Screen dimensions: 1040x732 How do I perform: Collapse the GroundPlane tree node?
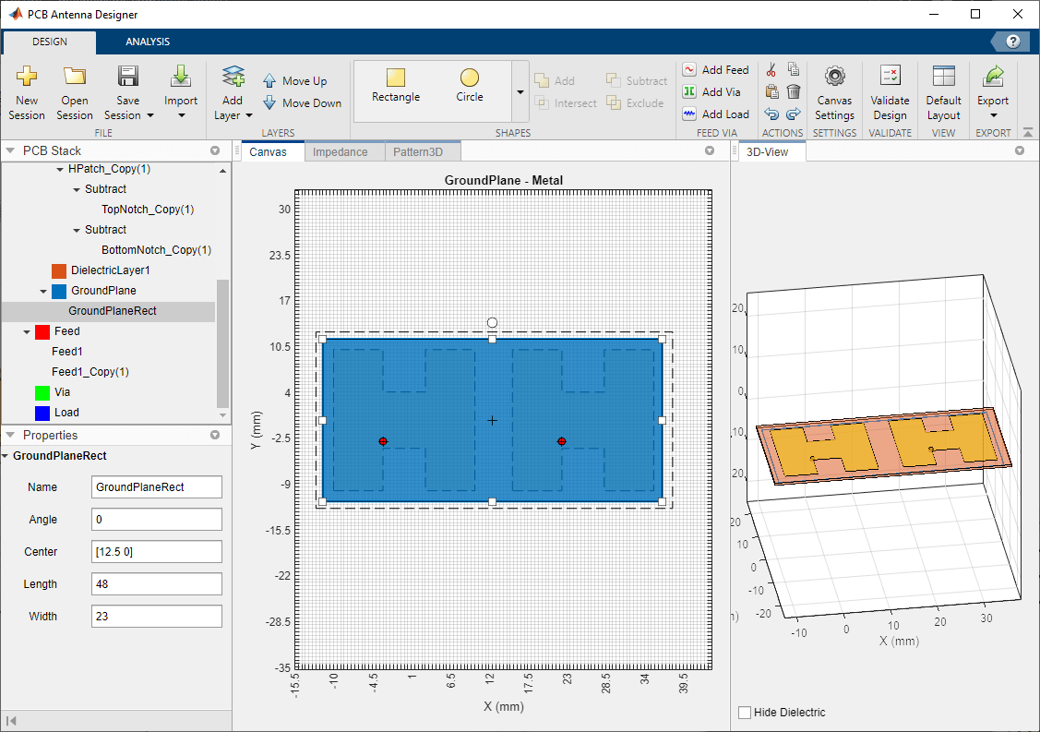point(43,291)
